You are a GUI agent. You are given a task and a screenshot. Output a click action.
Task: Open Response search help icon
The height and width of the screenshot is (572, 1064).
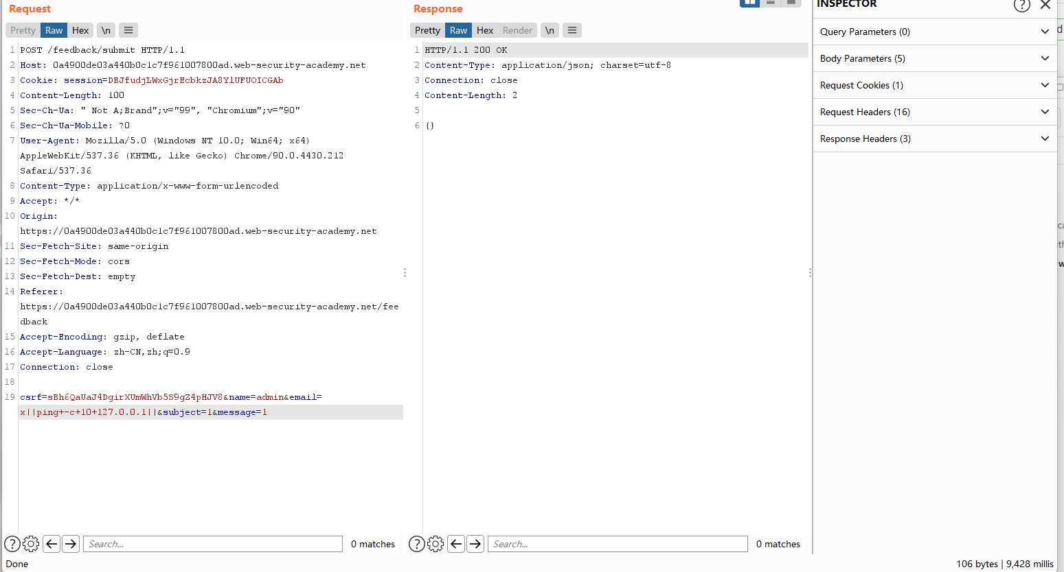[x=417, y=544]
